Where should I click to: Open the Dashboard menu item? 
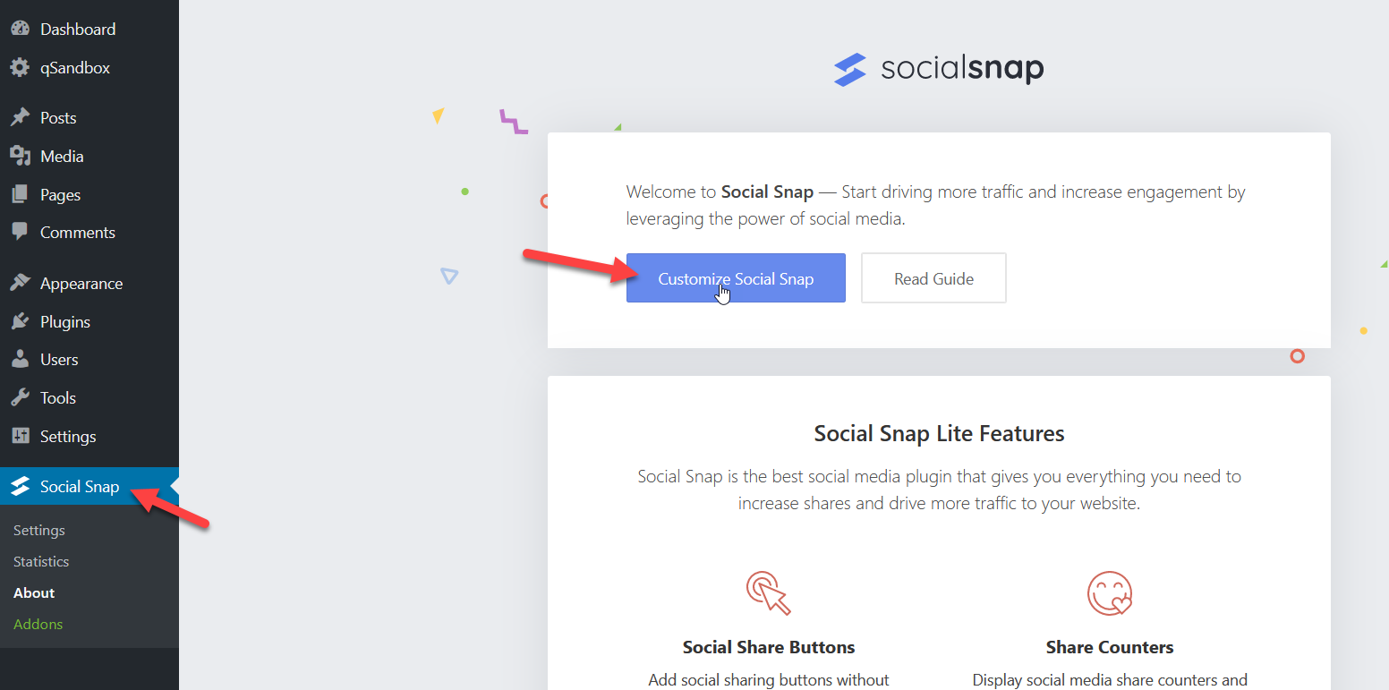tap(20, 28)
